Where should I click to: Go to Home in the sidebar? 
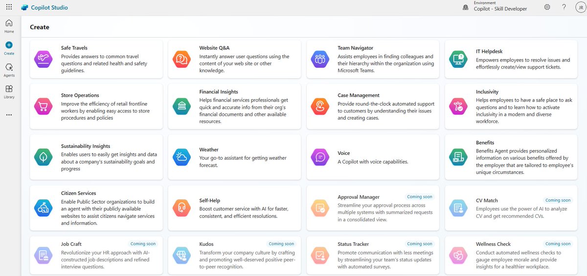(9, 26)
